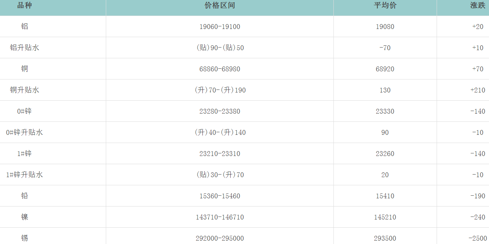Image resolution: width=489 pixels, height=244 pixels.
Task: Select the 铅 product name
Action: coord(25,196)
